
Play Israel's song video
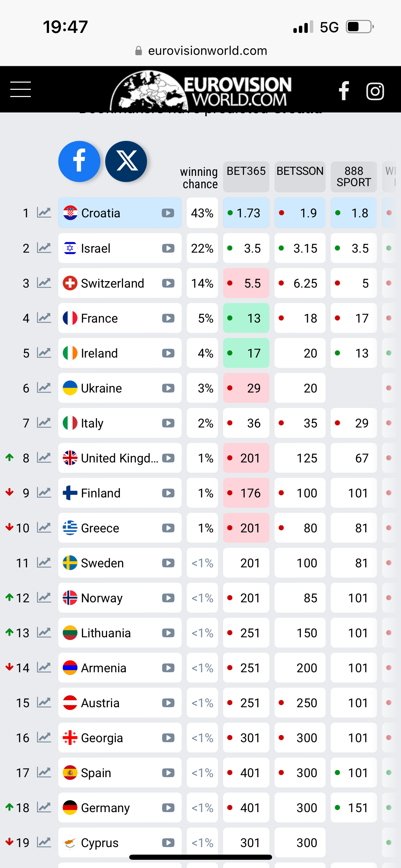coord(168,248)
